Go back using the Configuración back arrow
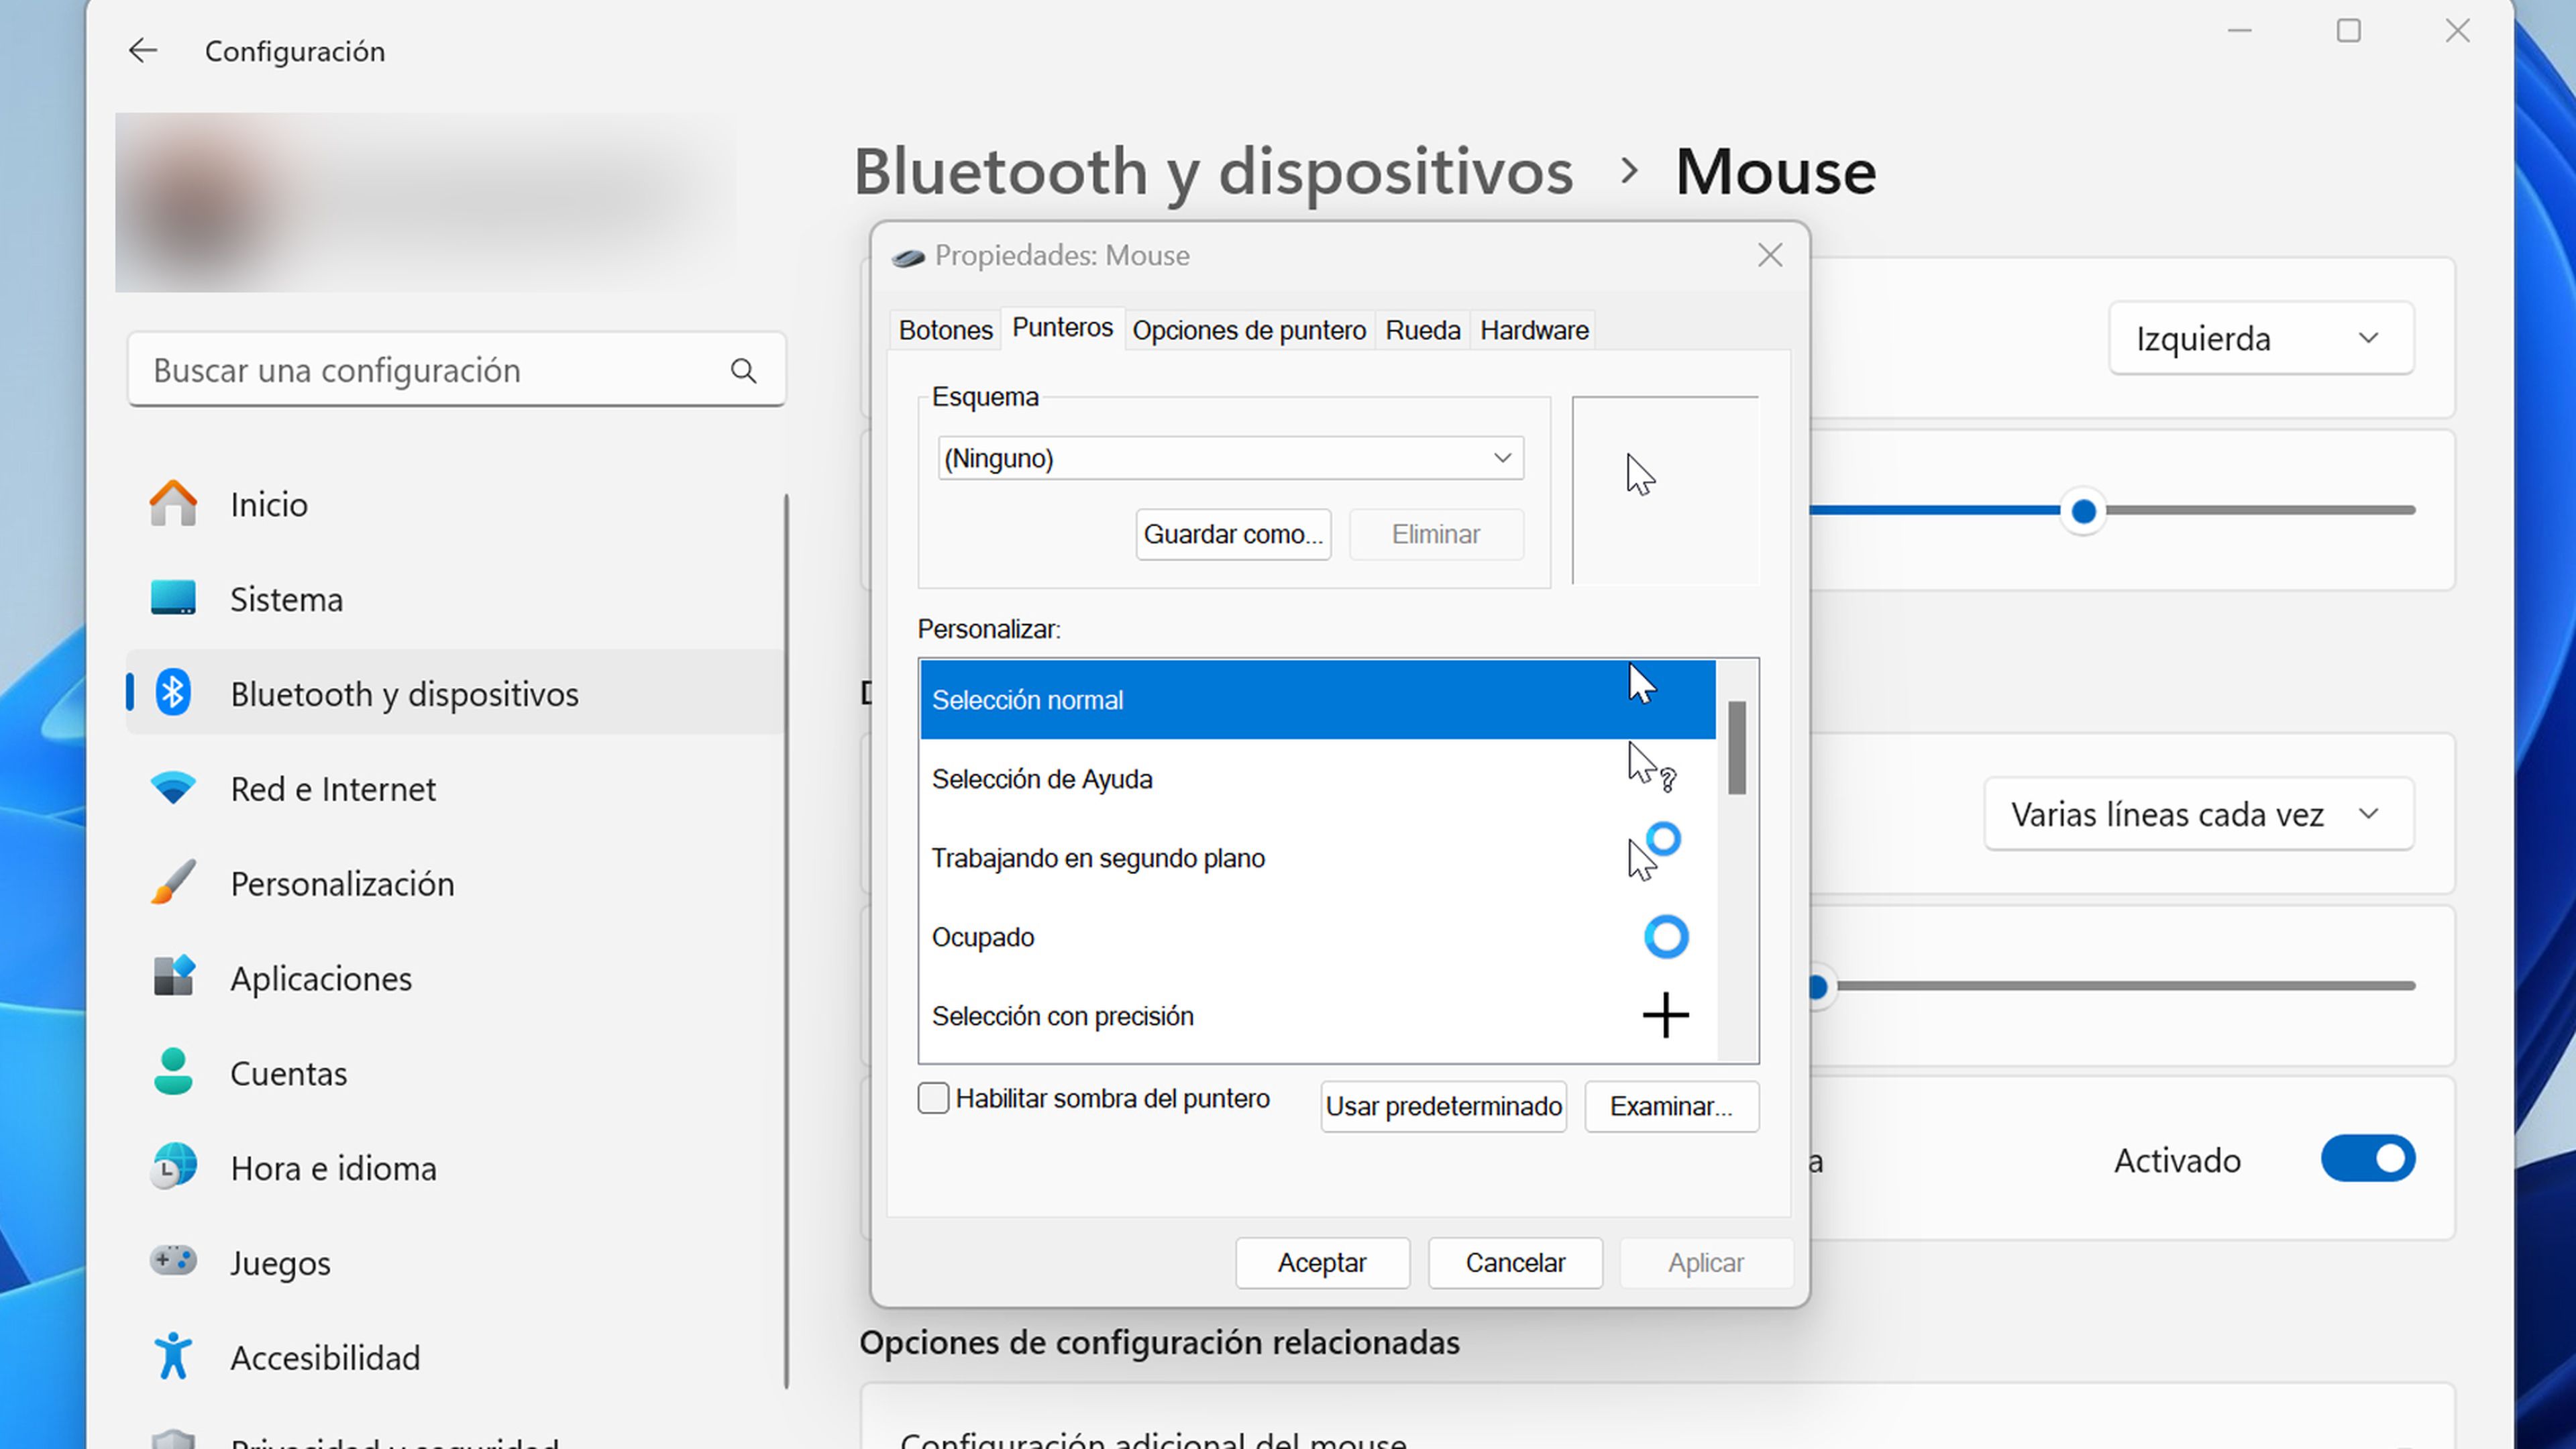Image resolution: width=2576 pixels, height=1449 pixels. point(143,51)
